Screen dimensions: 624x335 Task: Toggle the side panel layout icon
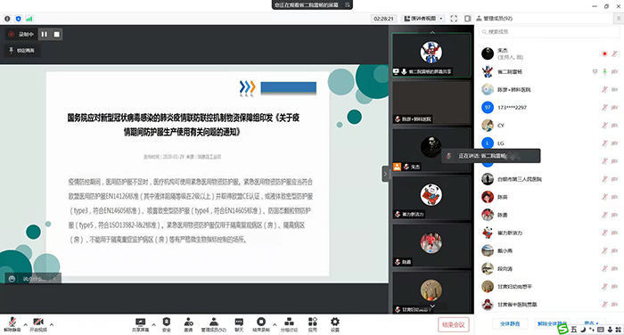click(468, 19)
